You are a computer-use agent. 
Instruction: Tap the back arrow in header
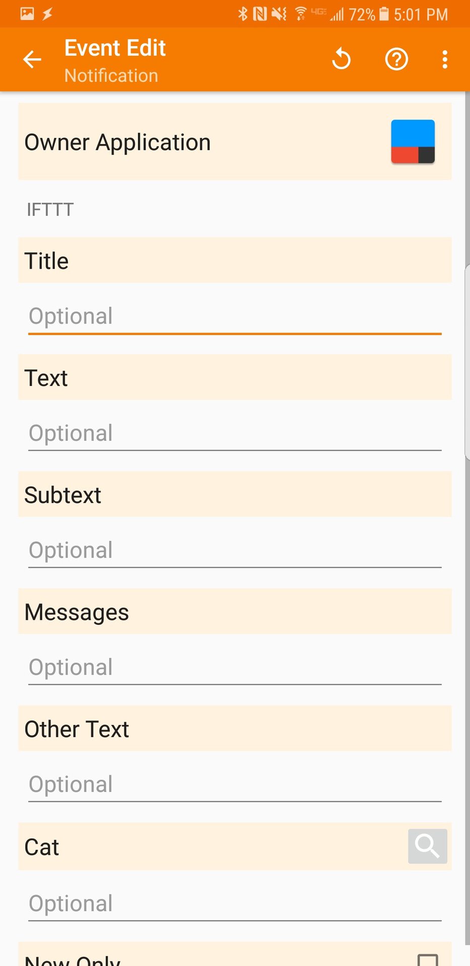tap(32, 59)
